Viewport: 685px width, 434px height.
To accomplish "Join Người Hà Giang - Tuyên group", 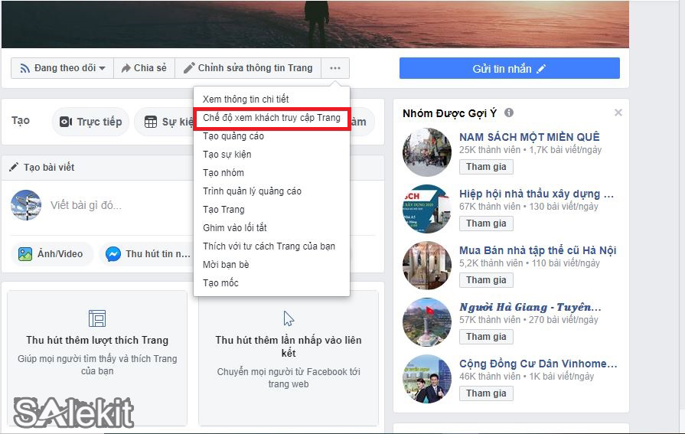I will tap(486, 337).
